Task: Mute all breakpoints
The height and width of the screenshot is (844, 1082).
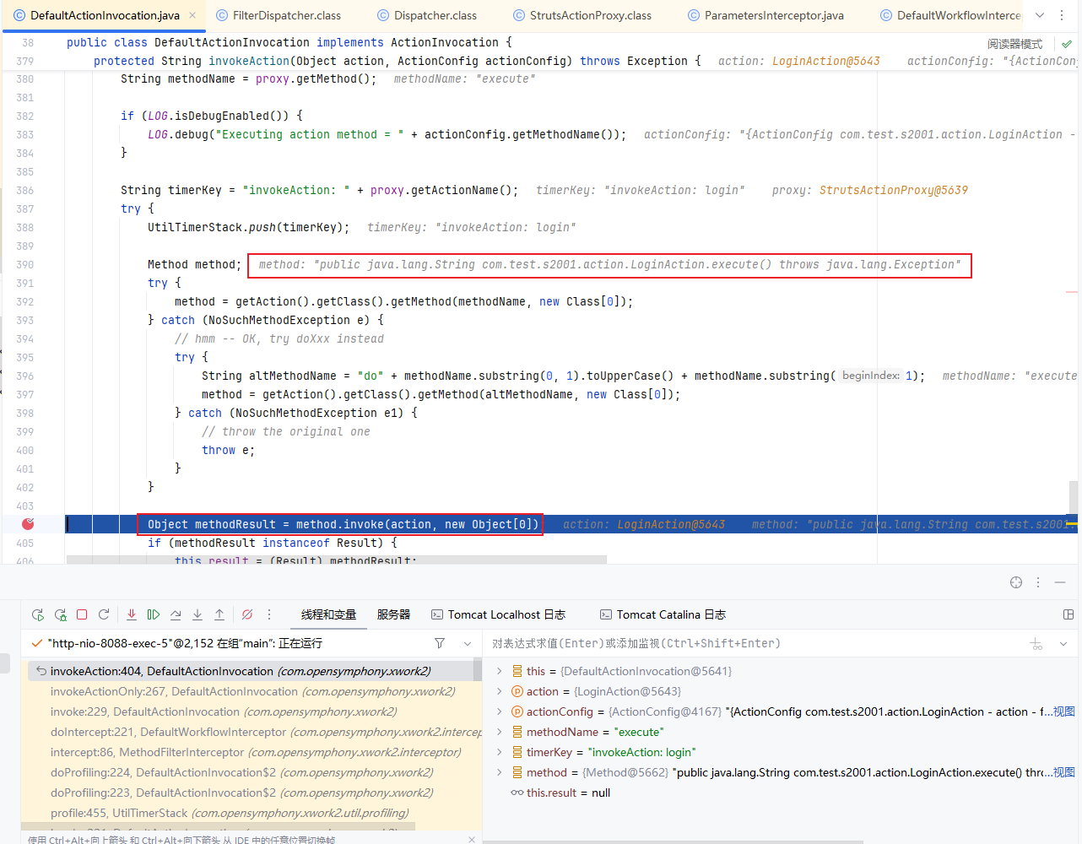Action: tap(247, 614)
